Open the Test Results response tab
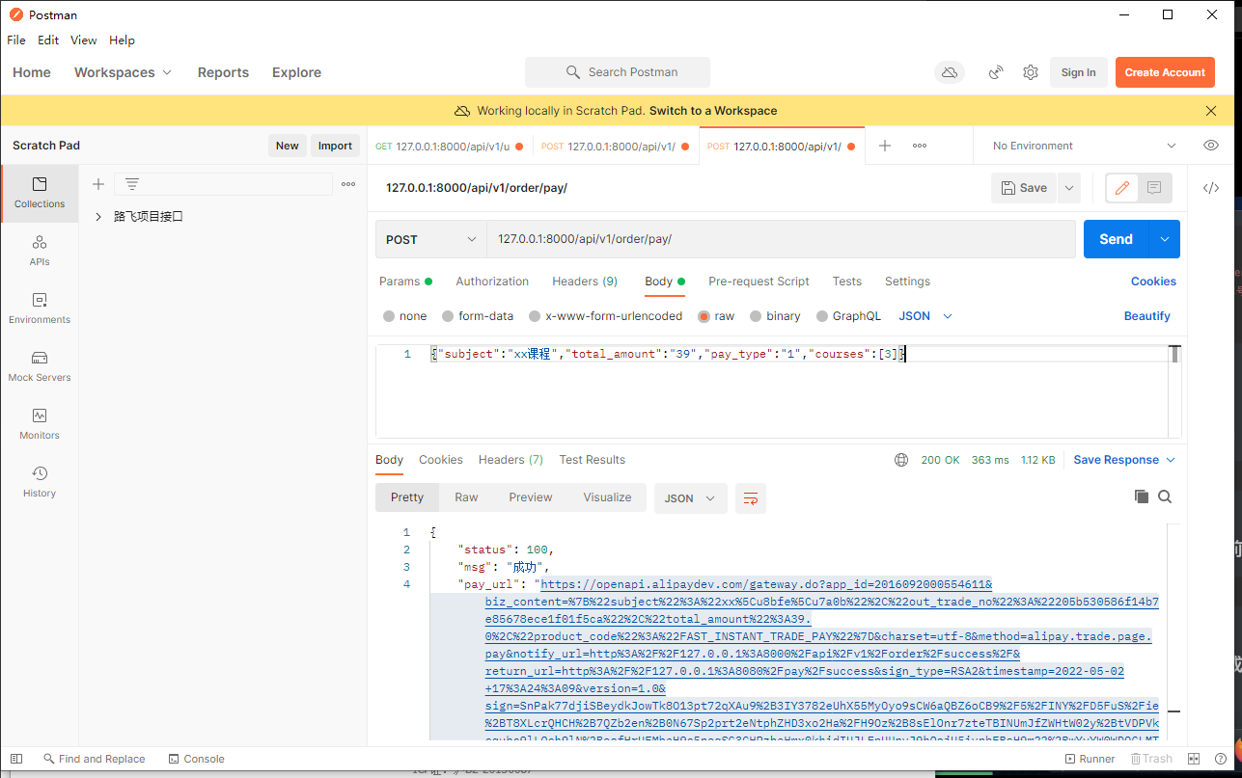This screenshot has height=778, width=1242. tap(593, 460)
